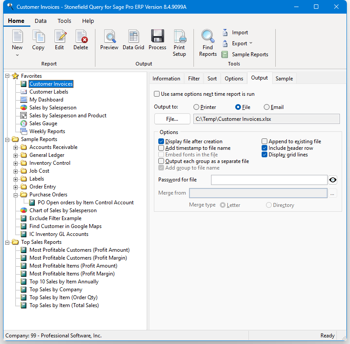Select Find Customer in Google Maps report
The image size is (350, 344).
(x=66, y=226)
